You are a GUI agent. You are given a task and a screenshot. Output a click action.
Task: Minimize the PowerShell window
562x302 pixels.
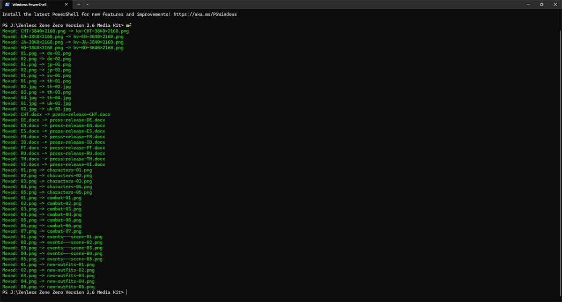[529, 4]
